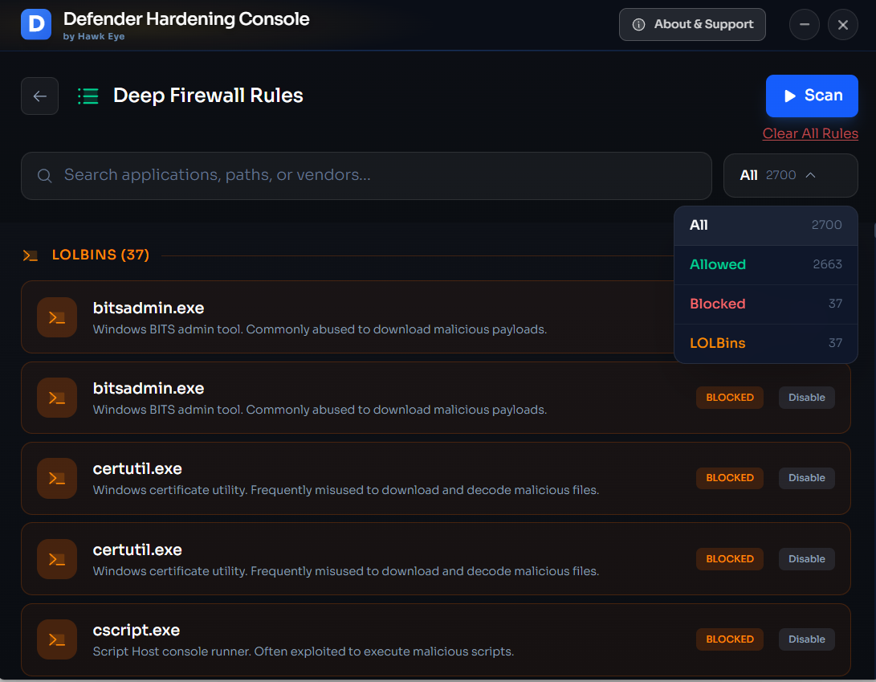Select the first bitsadmin.exe title text

click(148, 308)
